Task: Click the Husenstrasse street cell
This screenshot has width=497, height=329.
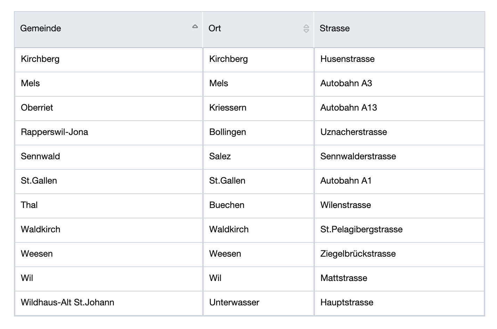Action: 348,59
